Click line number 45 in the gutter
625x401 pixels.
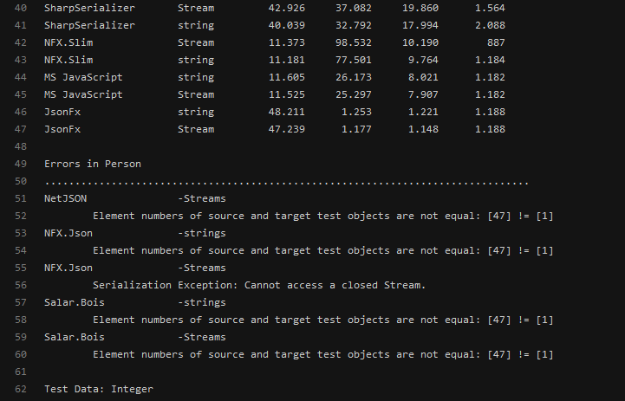point(22,94)
